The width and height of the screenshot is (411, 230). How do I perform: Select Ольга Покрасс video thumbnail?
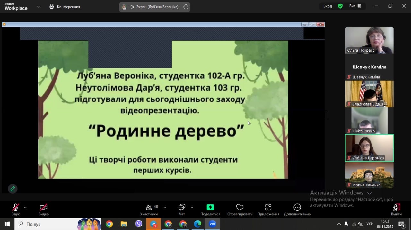coord(369,40)
